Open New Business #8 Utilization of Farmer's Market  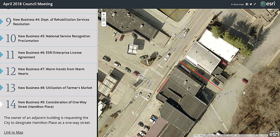(x=55, y=88)
